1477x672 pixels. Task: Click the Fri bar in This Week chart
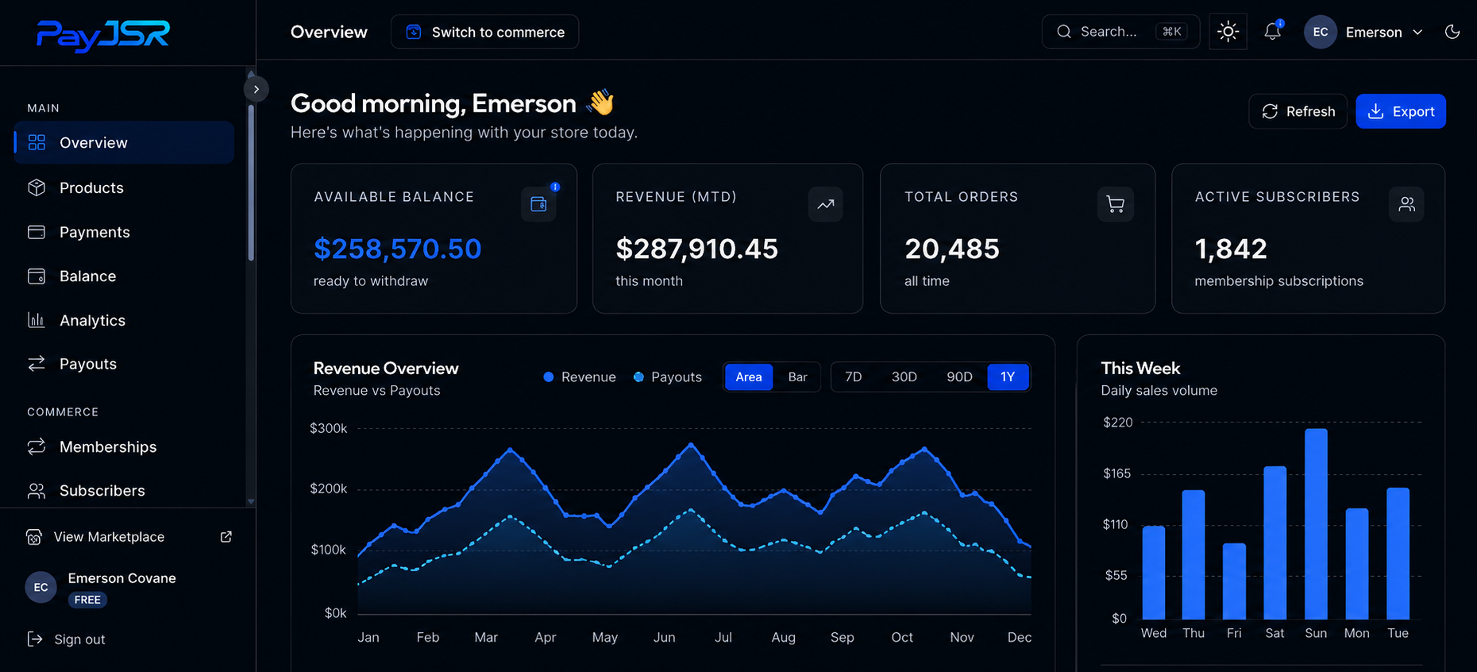1234,581
